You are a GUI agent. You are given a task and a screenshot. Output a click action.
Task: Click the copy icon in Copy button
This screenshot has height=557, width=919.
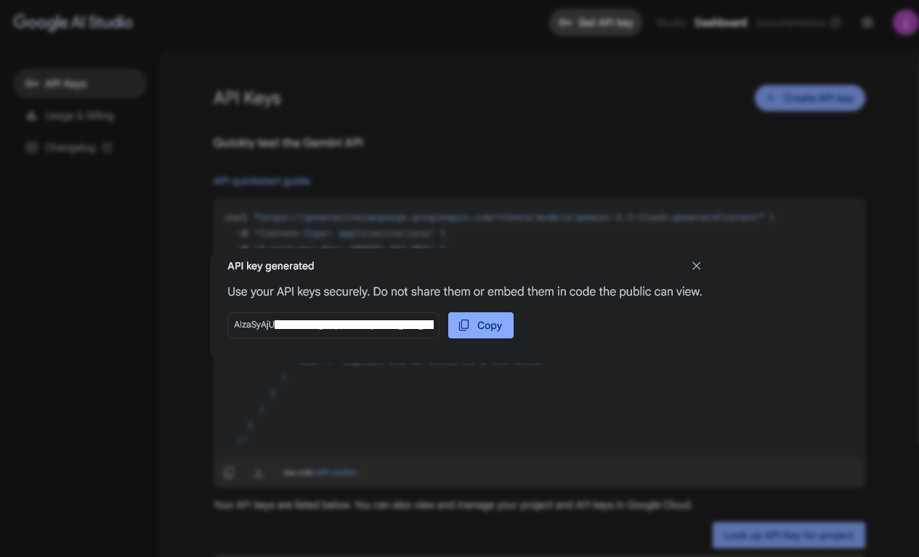[464, 325]
